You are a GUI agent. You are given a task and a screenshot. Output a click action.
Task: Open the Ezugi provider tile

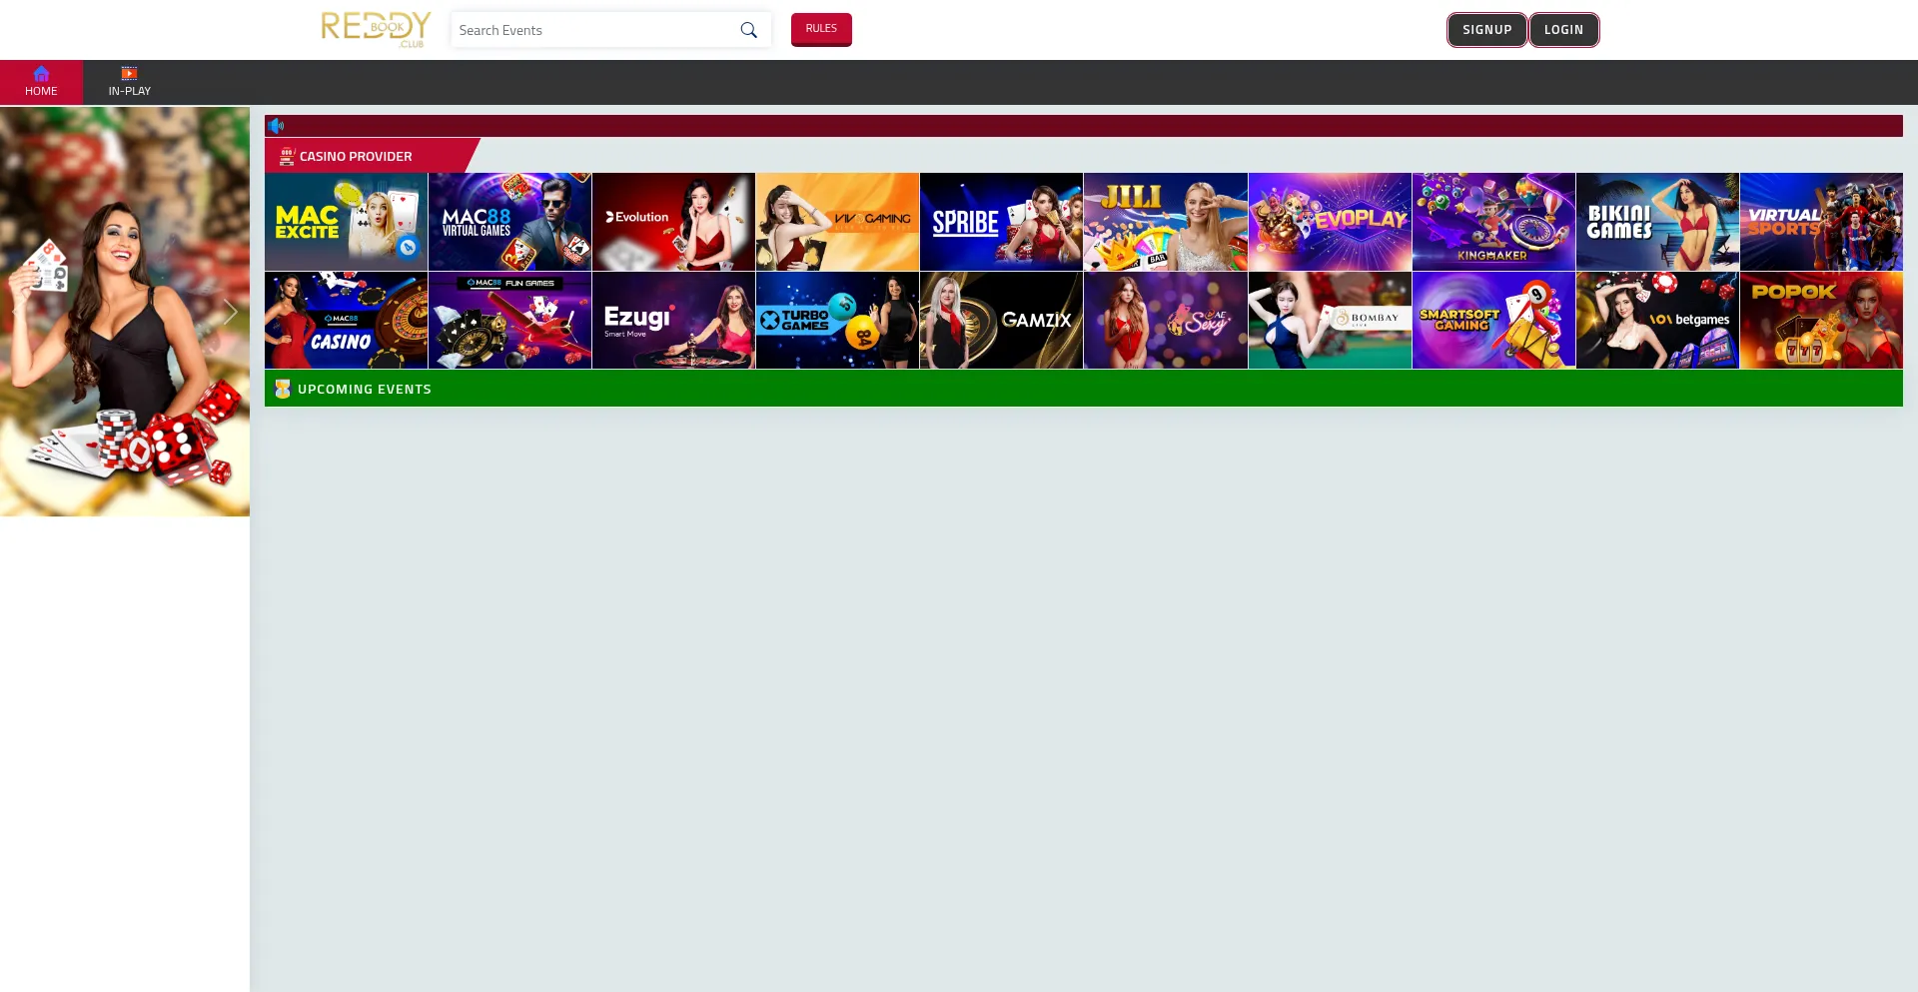coord(673,321)
